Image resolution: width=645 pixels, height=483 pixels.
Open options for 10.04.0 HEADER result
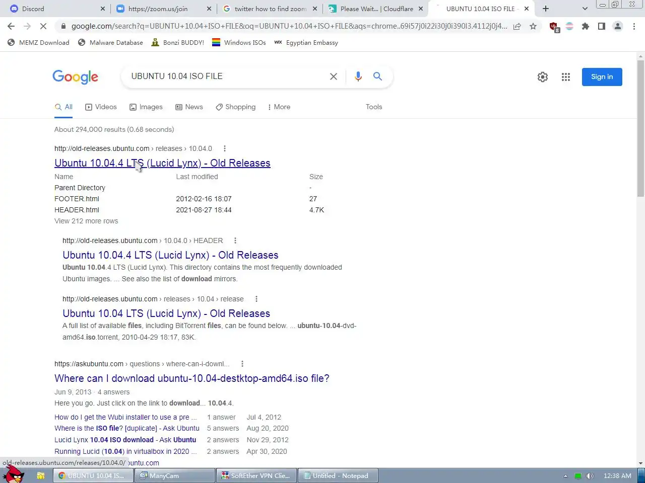pyautogui.click(x=235, y=240)
